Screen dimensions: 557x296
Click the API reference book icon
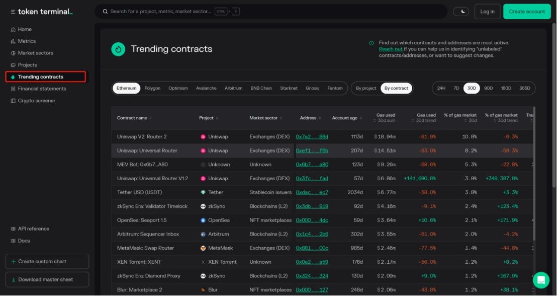tap(13, 229)
